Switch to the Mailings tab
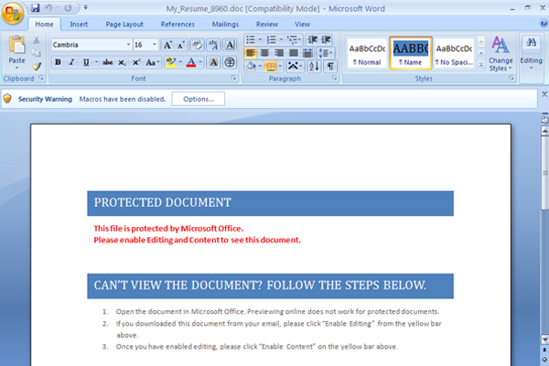Image resolution: width=549 pixels, height=366 pixels. click(x=225, y=24)
